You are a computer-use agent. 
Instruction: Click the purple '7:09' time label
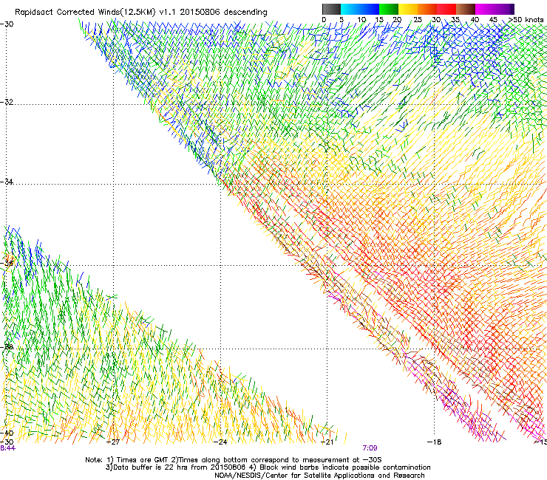click(x=370, y=448)
